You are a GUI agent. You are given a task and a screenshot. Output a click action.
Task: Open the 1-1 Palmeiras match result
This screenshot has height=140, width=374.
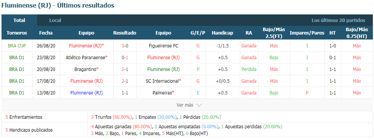125,93
